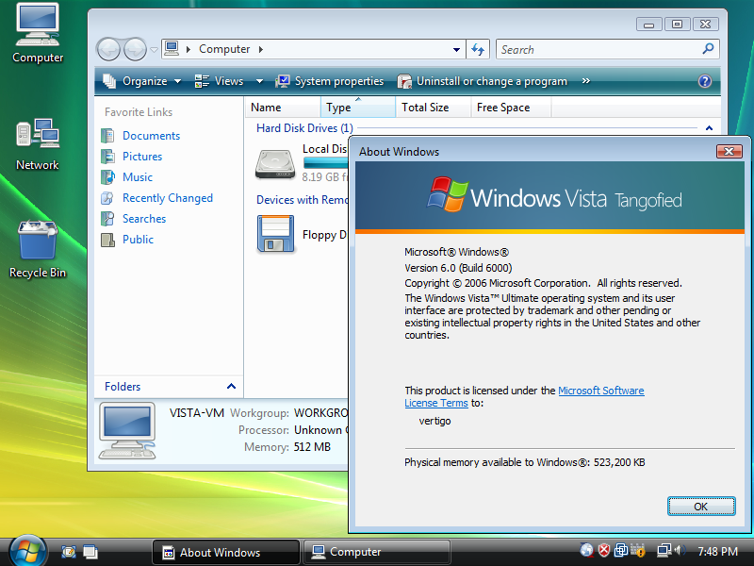Show more toolbar commands via chevron
The image size is (754, 566).
coord(585,81)
